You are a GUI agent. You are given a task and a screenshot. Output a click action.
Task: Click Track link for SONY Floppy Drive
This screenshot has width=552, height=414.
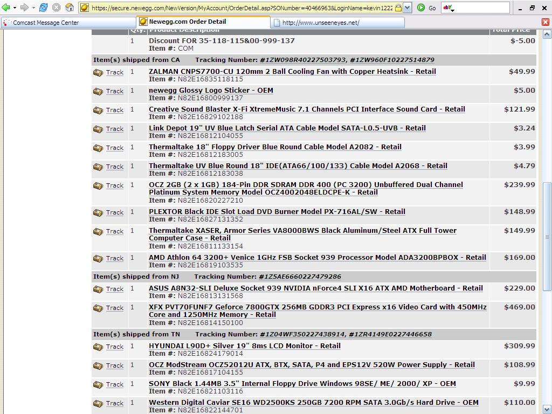(115, 384)
